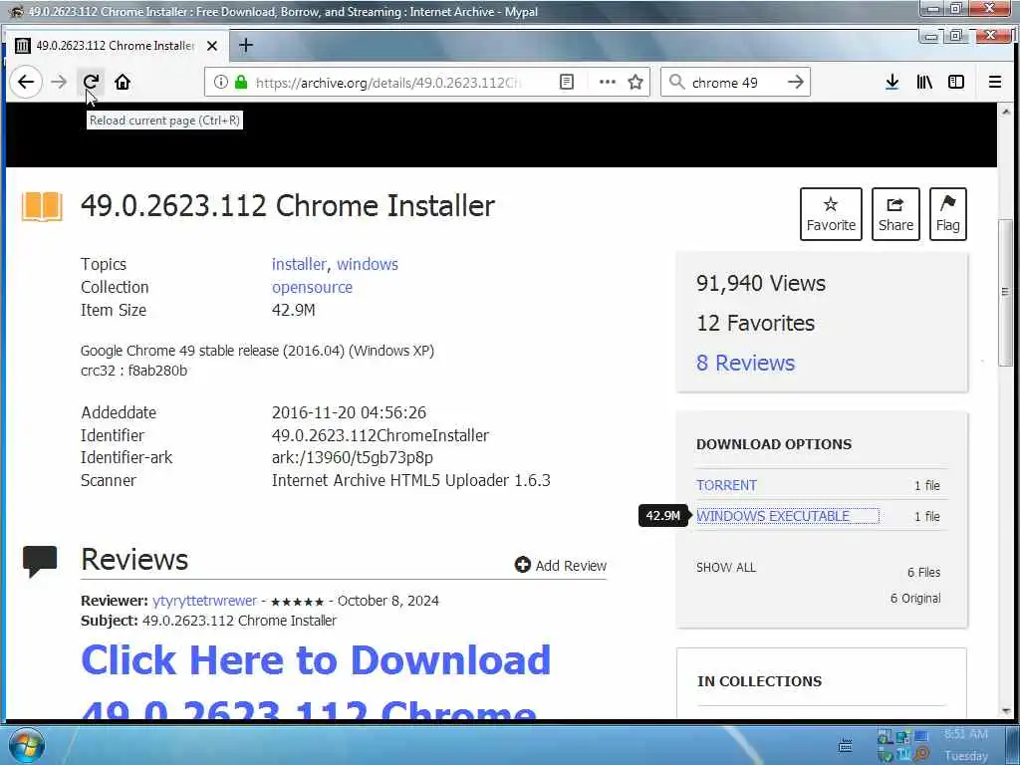Open the installer topic link
The width and height of the screenshot is (1020, 765).
pyautogui.click(x=299, y=264)
